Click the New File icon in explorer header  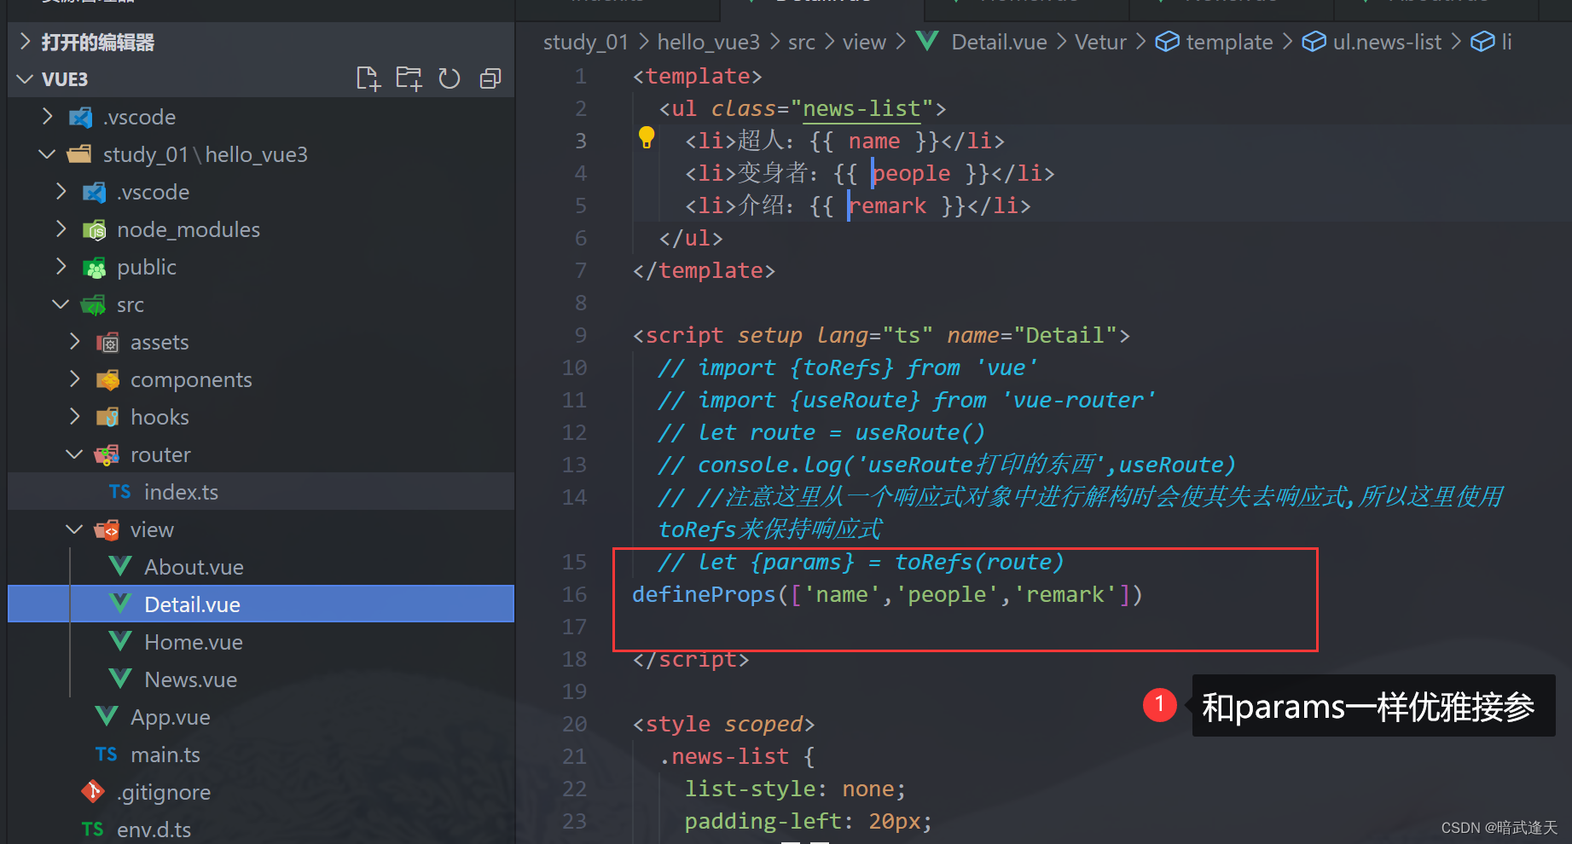pyautogui.click(x=368, y=78)
